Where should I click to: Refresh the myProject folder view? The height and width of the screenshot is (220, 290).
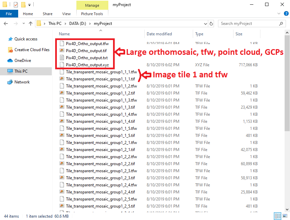click(211, 24)
